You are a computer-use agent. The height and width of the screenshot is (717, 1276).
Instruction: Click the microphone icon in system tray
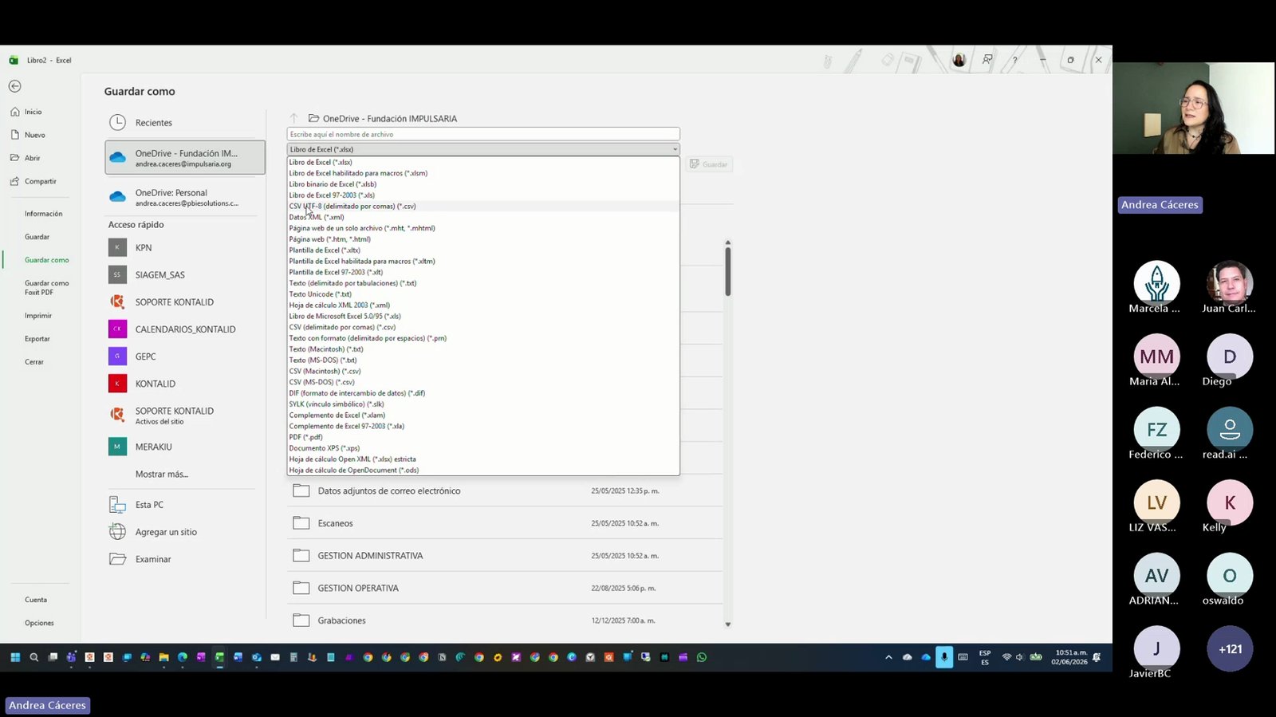[x=944, y=657]
